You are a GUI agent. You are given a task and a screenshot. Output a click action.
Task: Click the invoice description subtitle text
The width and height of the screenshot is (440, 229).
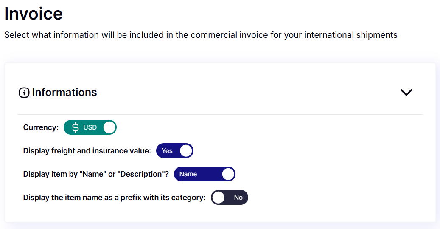tap(201, 35)
